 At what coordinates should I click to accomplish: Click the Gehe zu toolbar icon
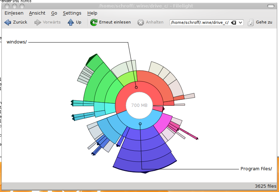251,22
